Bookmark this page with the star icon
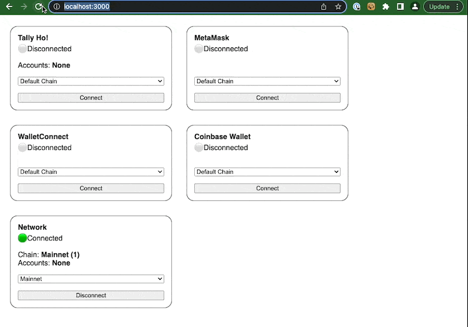 coord(338,6)
